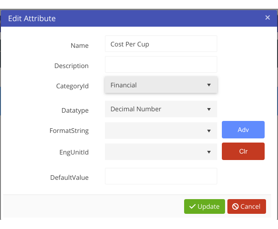
Task: Open the CategoryId dropdown showing Financial
Action: click(x=161, y=85)
